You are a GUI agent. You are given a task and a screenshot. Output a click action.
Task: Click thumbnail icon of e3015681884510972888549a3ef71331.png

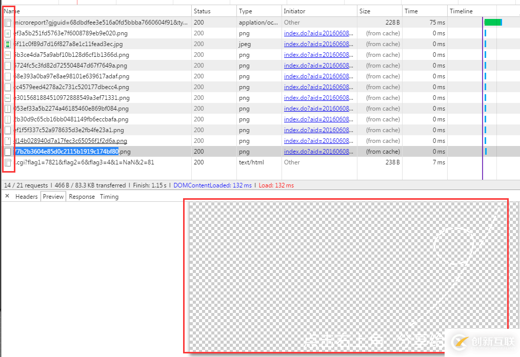click(8, 98)
